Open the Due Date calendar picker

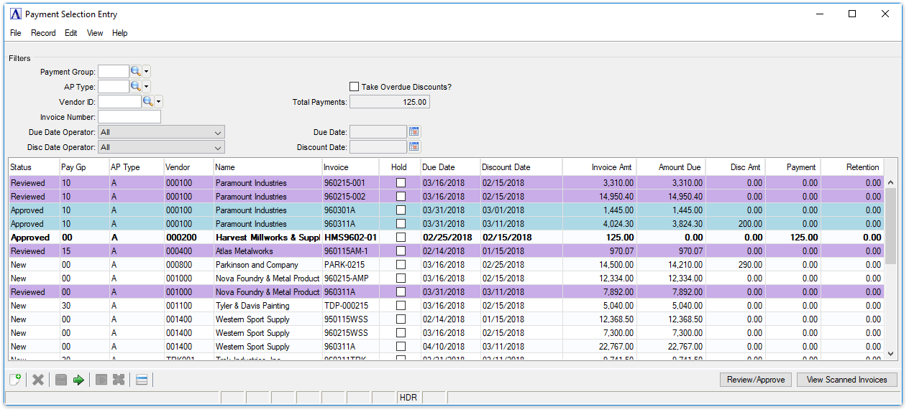[414, 132]
